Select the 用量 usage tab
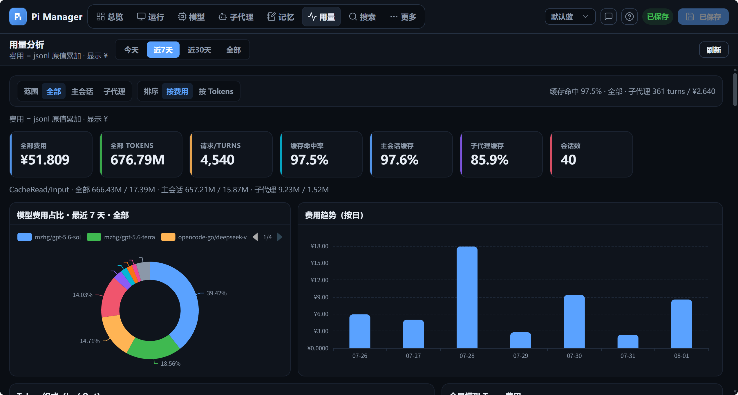Screen dimensions: 738x395 [x=321, y=17]
